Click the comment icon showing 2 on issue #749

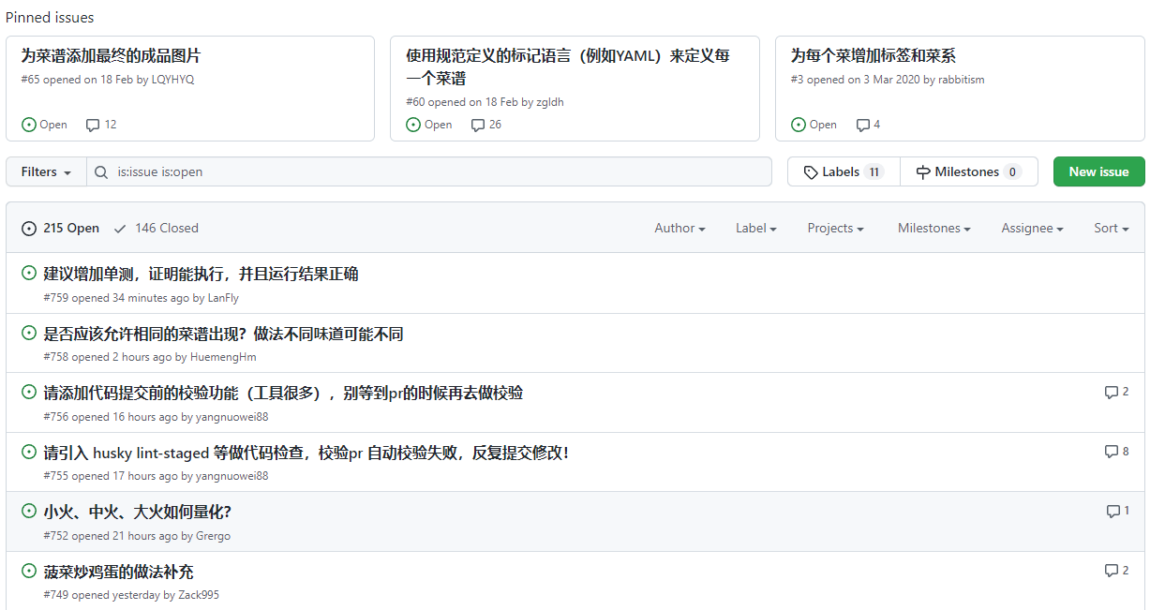(1110, 570)
